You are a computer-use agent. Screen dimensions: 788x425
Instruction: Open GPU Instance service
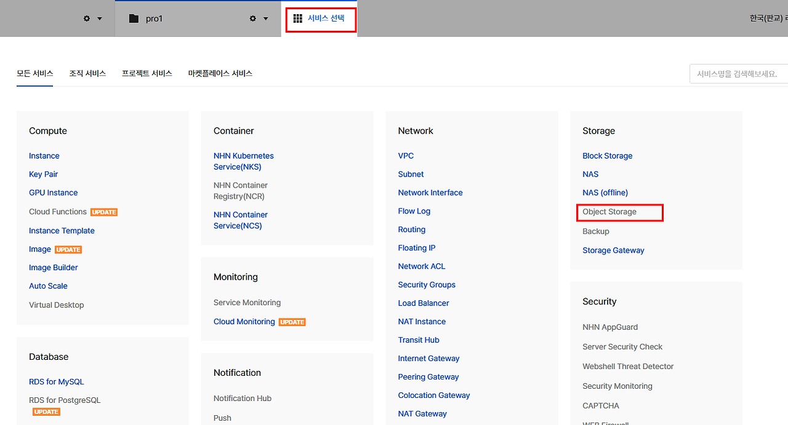coord(54,193)
